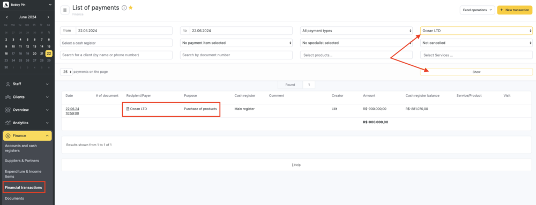Open Financial transactions in the Finance menu

(x=24, y=187)
